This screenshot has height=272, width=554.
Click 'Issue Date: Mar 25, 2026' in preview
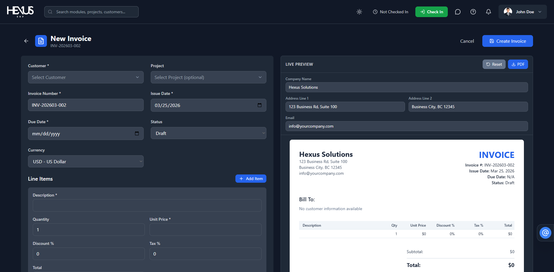coord(492,171)
